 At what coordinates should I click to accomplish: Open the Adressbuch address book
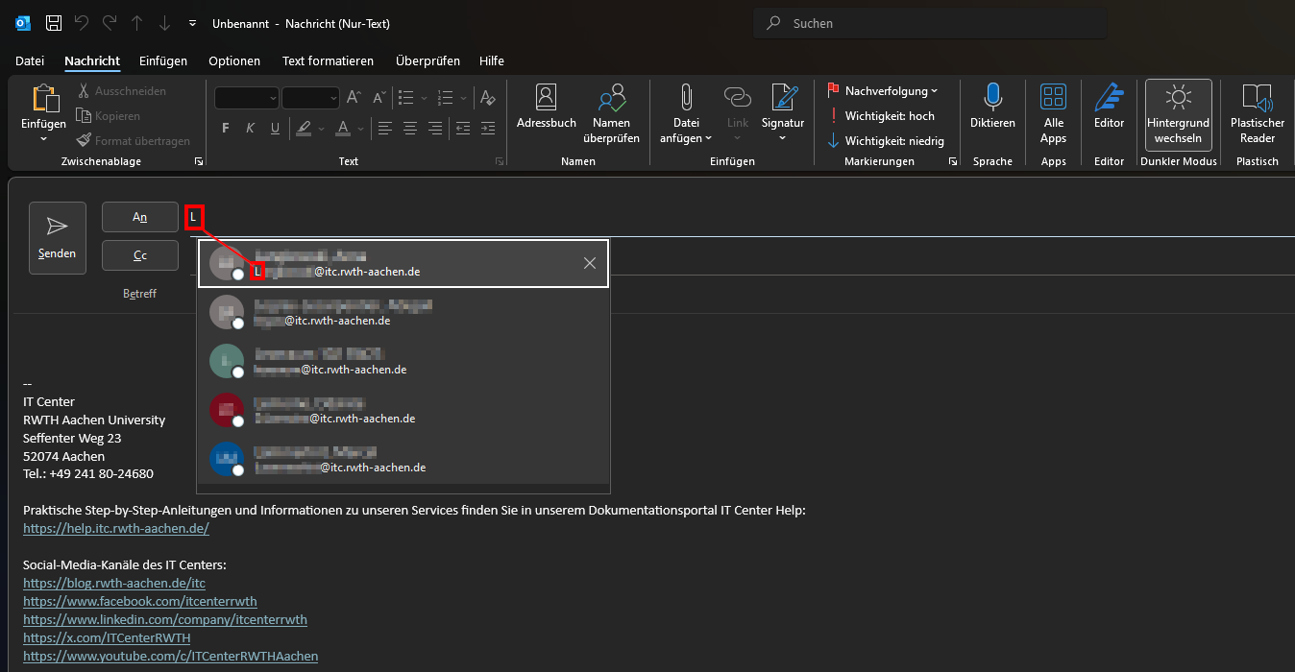pos(546,108)
